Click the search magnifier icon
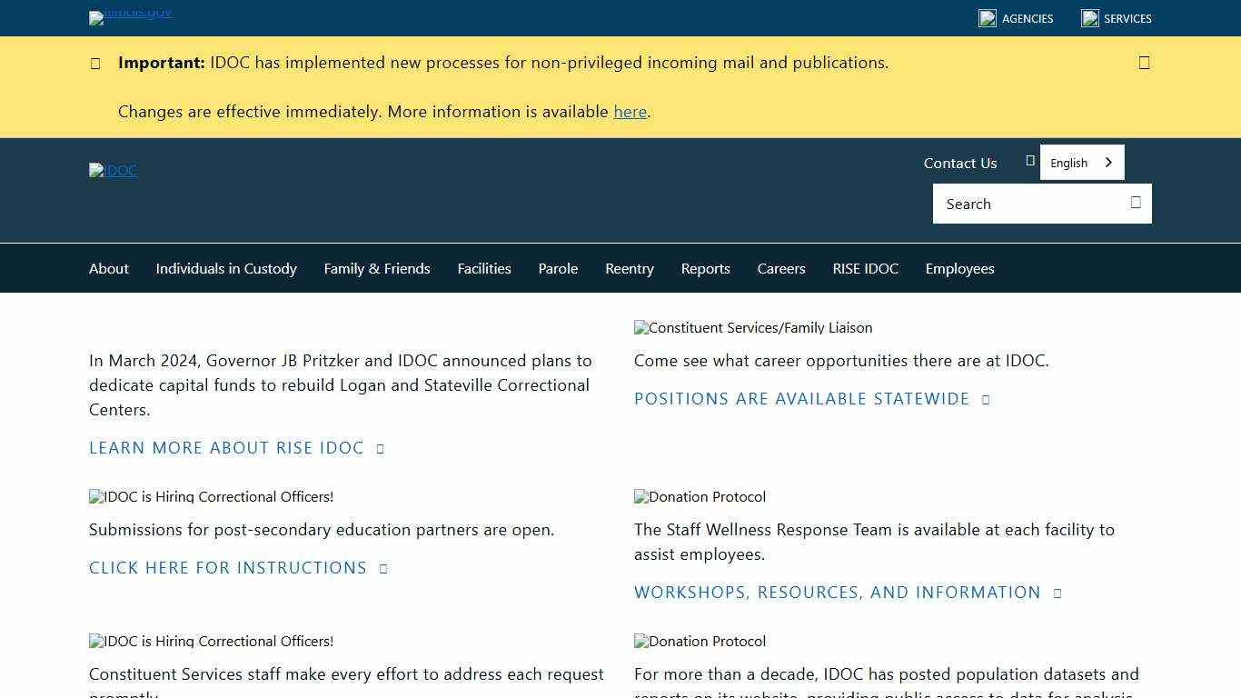 pos(1136,203)
